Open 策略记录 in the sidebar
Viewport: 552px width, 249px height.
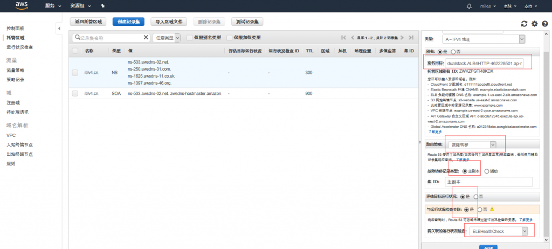tap(16, 80)
